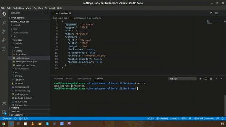
Task: Open the Run and Debug view
Action: (x=4, y=40)
